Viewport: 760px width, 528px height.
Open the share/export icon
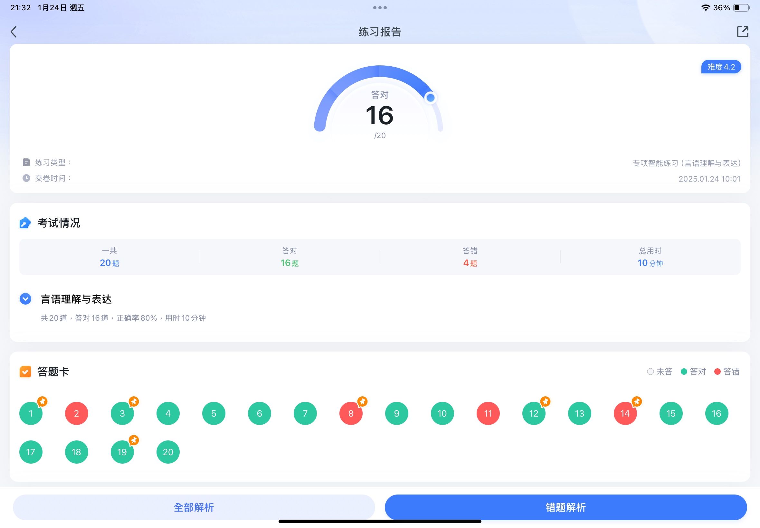tap(742, 32)
